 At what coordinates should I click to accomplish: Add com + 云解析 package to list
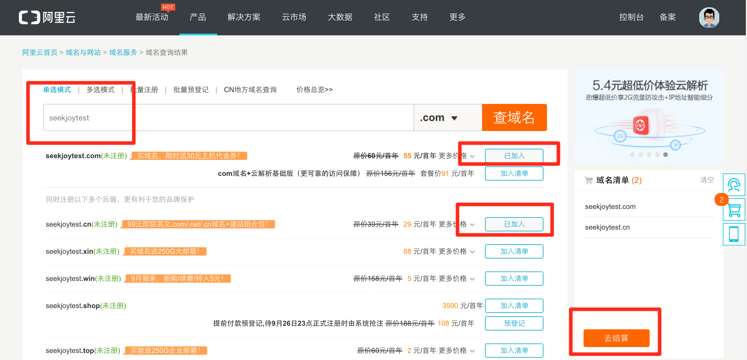[514, 174]
